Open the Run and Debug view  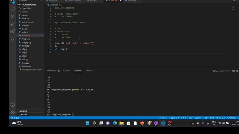pyautogui.click(x=13, y=24)
